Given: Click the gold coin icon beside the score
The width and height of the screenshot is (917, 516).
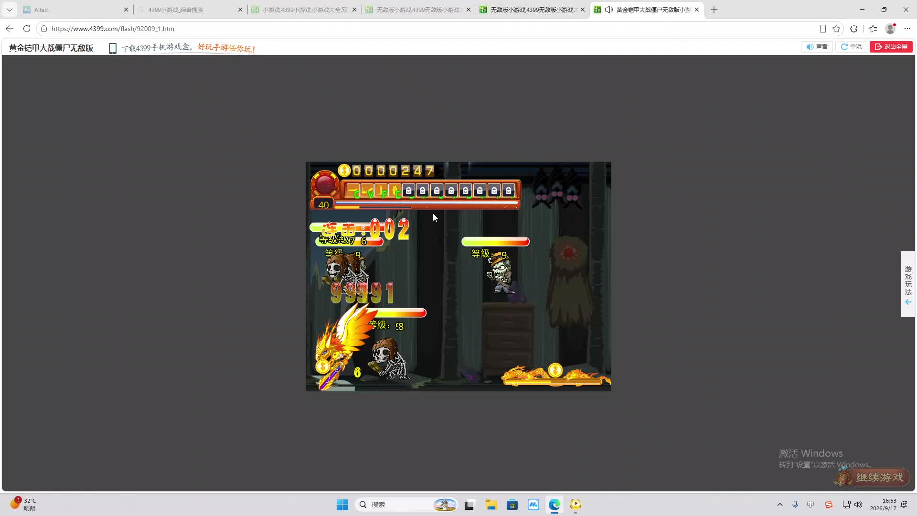Looking at the screenshot, I should pos(344,171).
